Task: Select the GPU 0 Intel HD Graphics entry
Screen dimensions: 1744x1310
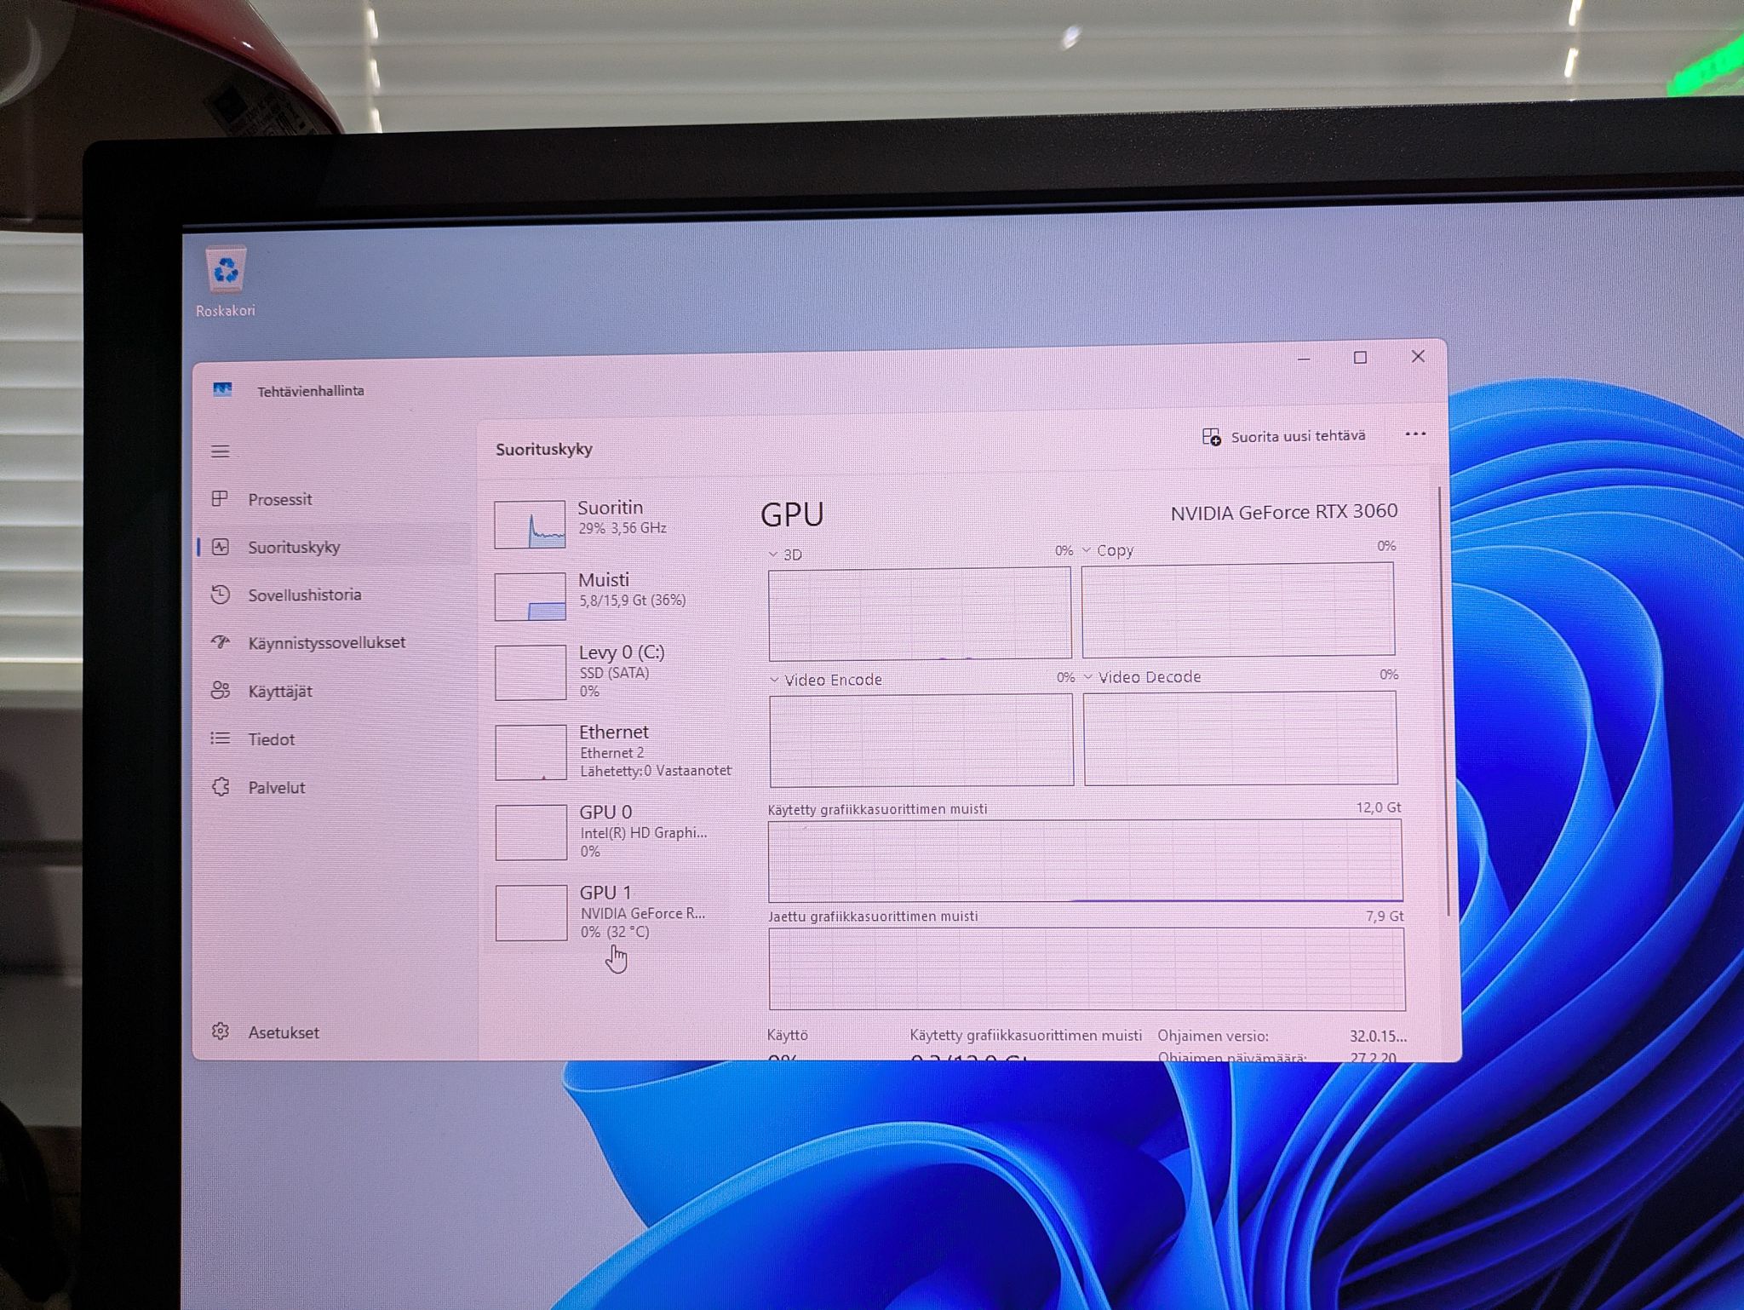Action: tap(611, 830)
